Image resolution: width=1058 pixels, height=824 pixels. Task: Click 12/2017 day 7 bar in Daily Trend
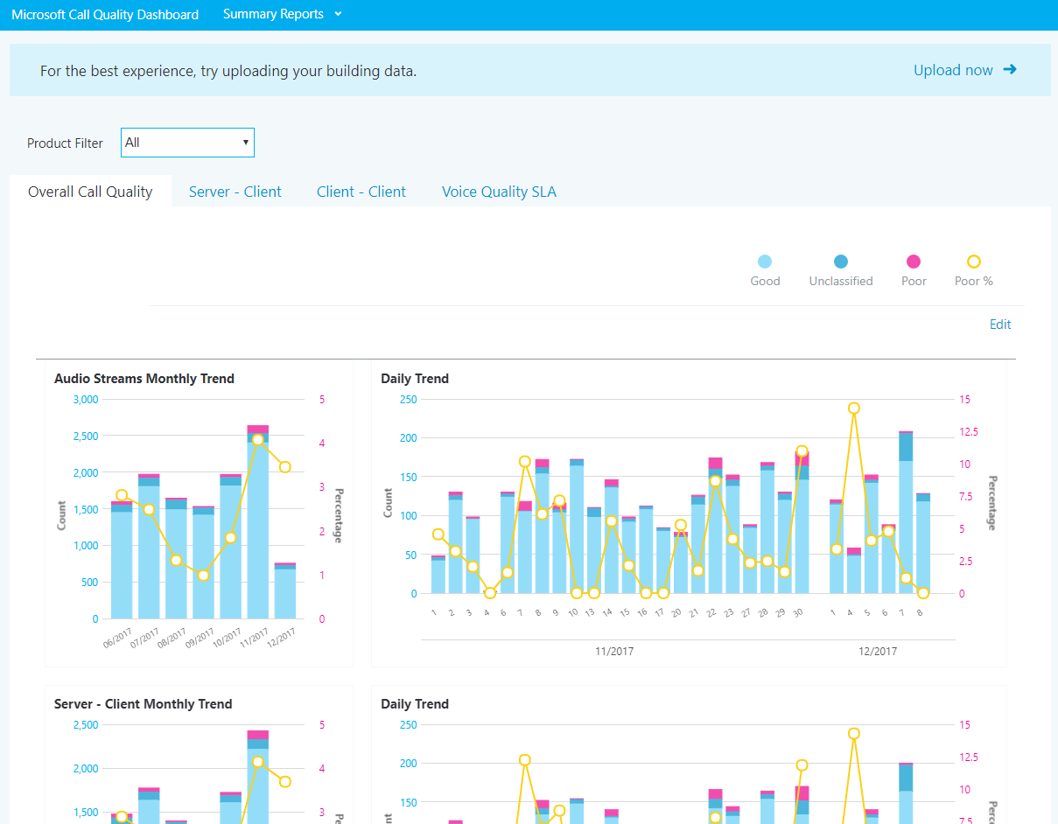point(906,513)
